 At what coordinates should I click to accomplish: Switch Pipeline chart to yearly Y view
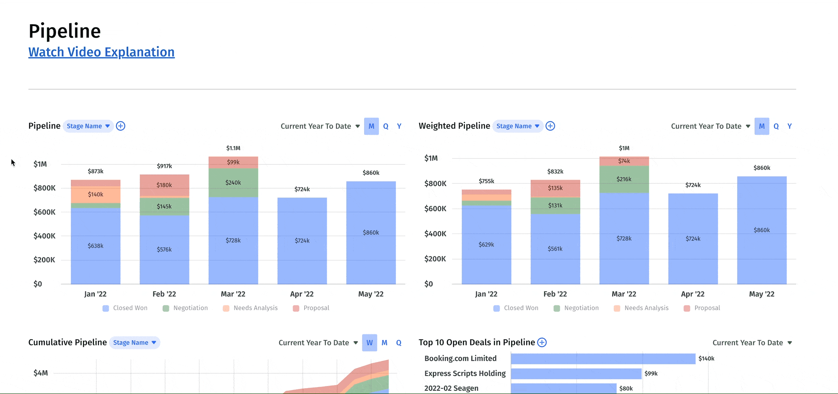[399, 126]
